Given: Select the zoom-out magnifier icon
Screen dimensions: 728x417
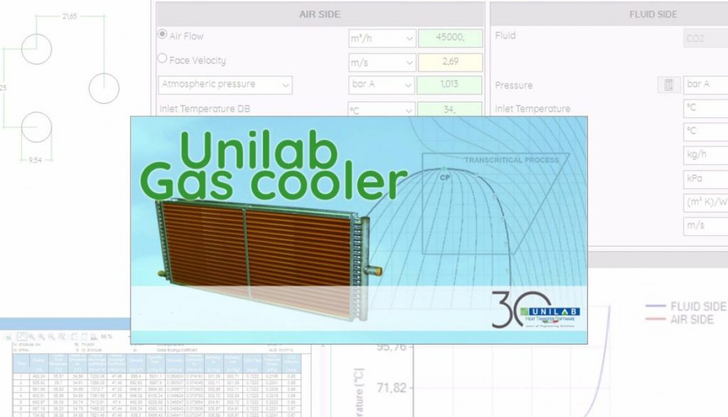Looking at the screenshot, I should (x=40, y=336).
